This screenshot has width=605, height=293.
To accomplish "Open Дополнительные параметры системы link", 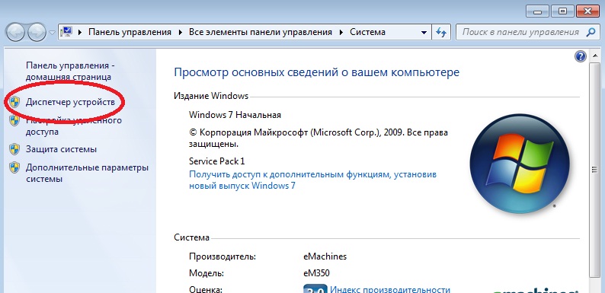I will tap(87, 174).
